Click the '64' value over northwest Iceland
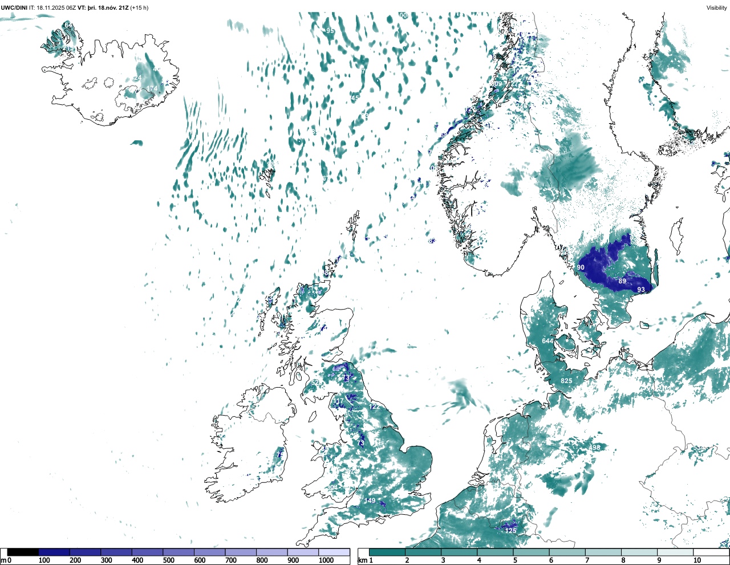The width and height of the screenshot is (730, 565). pos(68,25)
